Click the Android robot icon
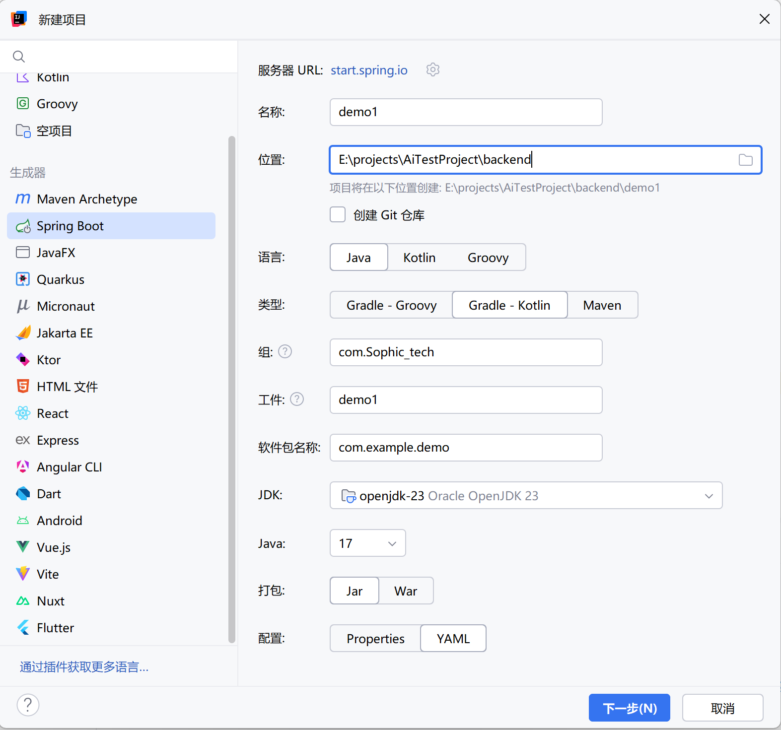781x730 pixels. click(x=23, y=521)
